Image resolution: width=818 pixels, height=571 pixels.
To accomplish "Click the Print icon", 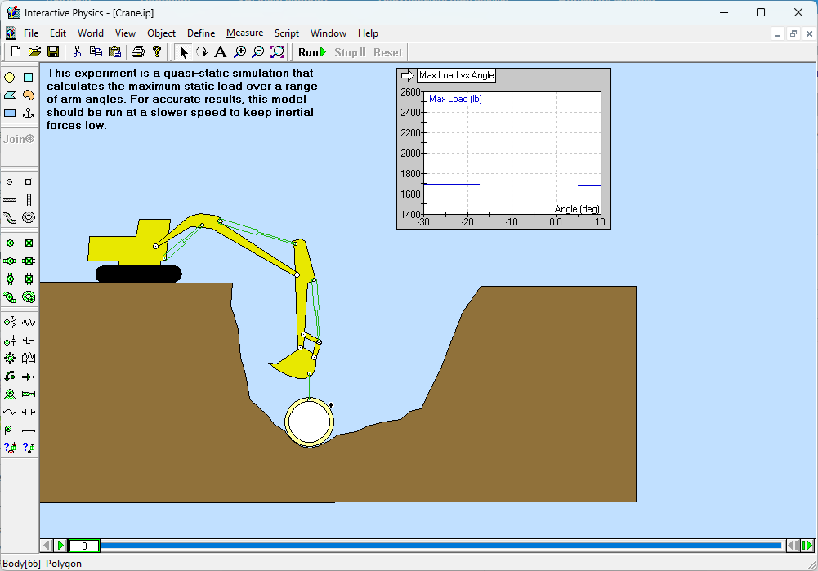I will [137, 52].
